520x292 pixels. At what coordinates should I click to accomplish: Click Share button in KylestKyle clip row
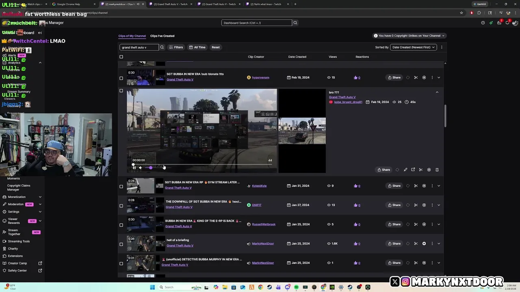point(394,186)
